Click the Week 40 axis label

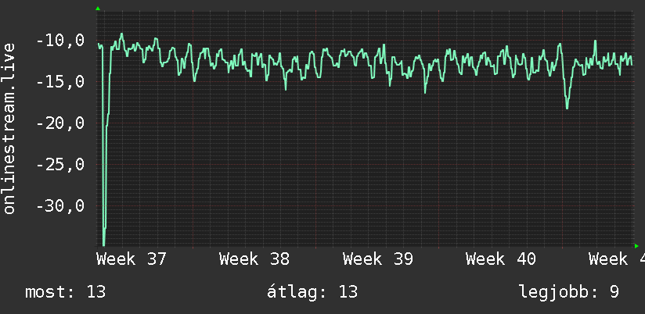[501, 259]
